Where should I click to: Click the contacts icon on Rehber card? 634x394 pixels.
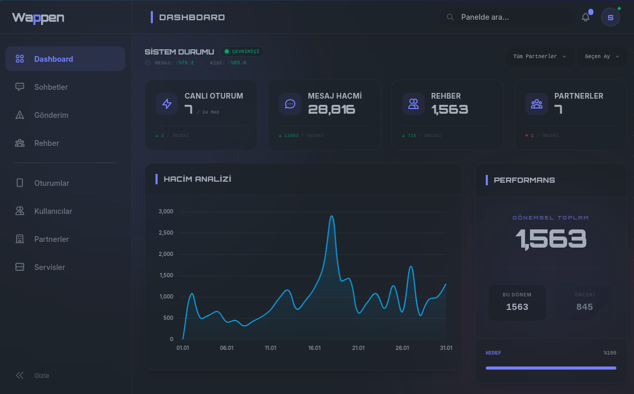pyautogui.click(x=413, y=104)
